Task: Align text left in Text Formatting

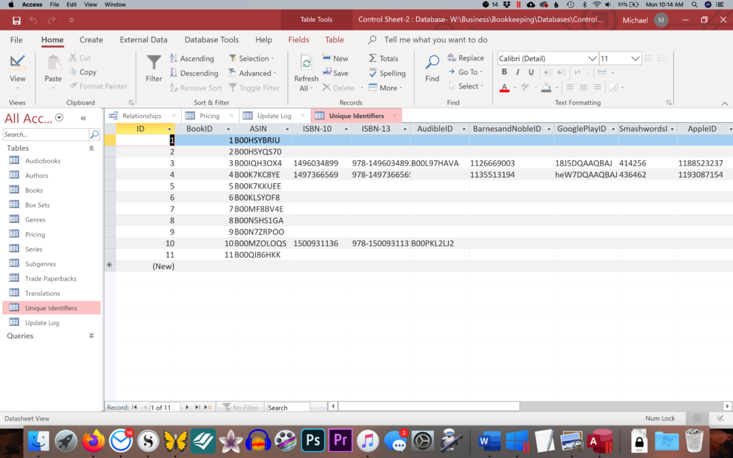Action: tap(570, 88)
